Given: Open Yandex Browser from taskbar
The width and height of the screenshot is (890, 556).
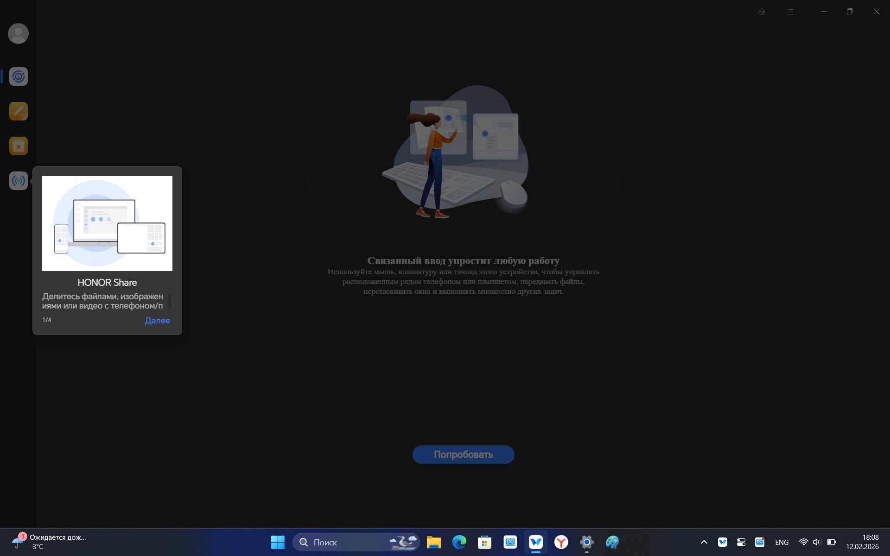Looking at the screenshot, I should (x=561, y=542).
